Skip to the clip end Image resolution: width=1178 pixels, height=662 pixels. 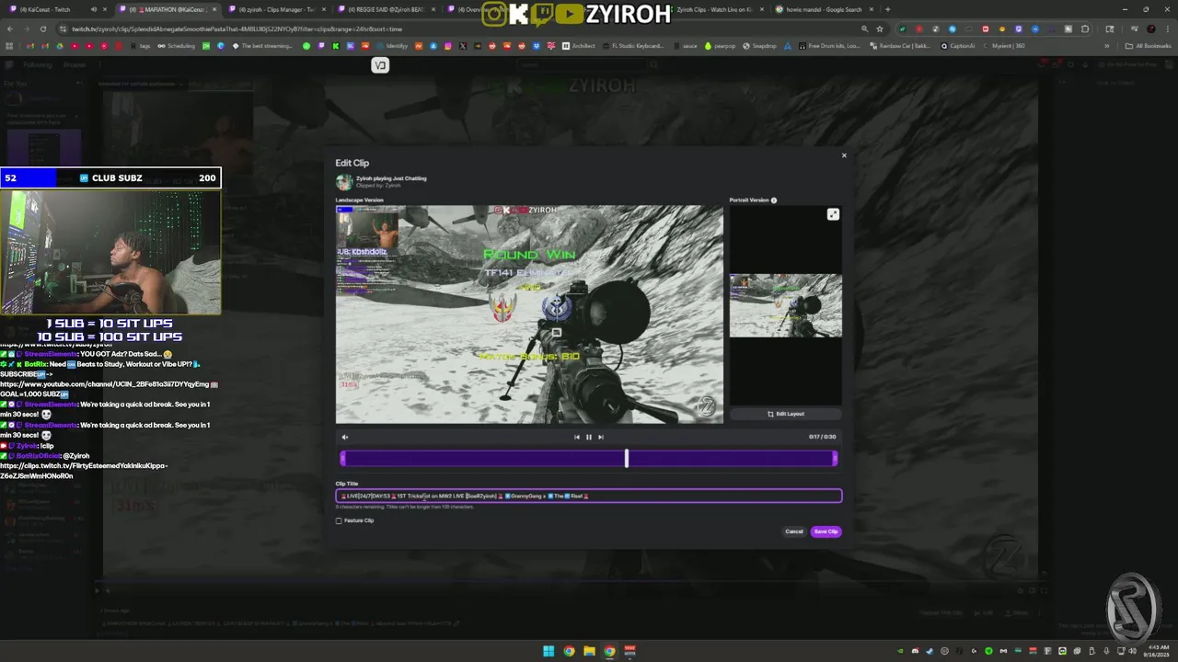tap(601, 437)
